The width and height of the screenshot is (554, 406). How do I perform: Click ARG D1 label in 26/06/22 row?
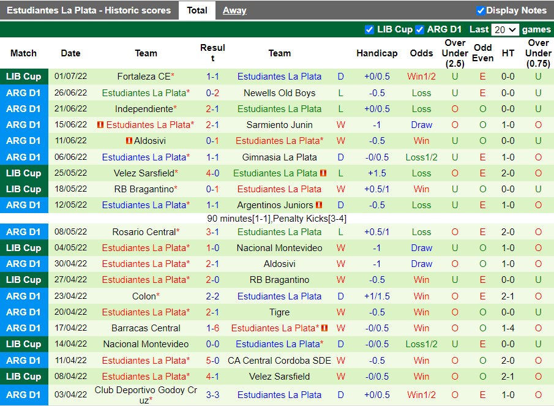[x=24, y=93]
